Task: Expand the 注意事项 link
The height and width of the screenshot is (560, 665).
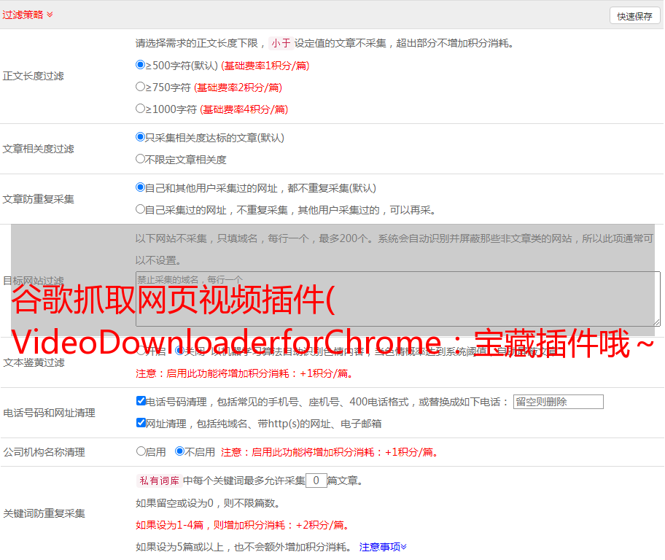Action: [x=383, y=548]
